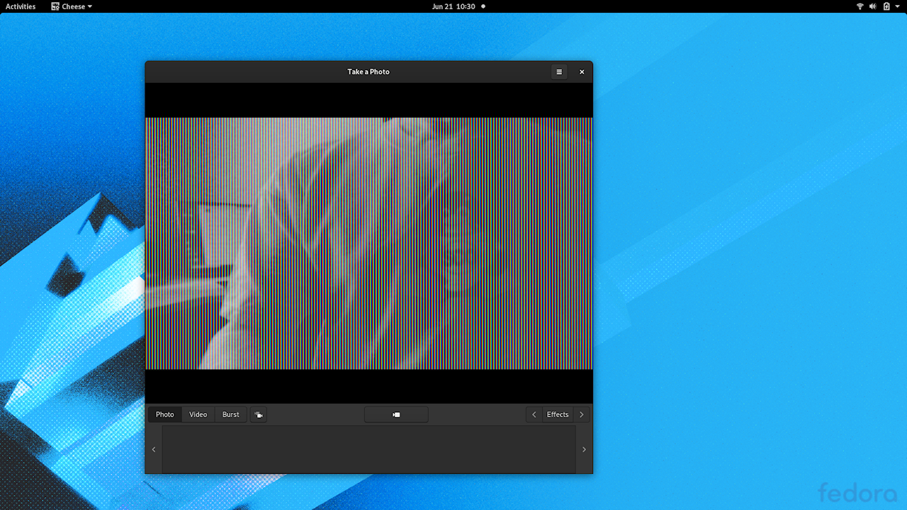Switch to Burst mode
This screenshot has width=907, height=510.
coord(231,414)
